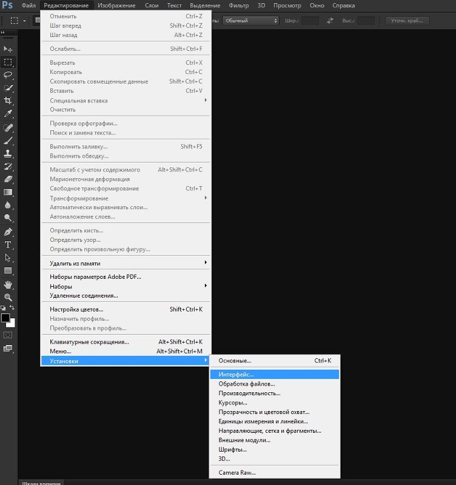Swap foreground and background colors
The image size is (456, 485).
tap(12, 307)
